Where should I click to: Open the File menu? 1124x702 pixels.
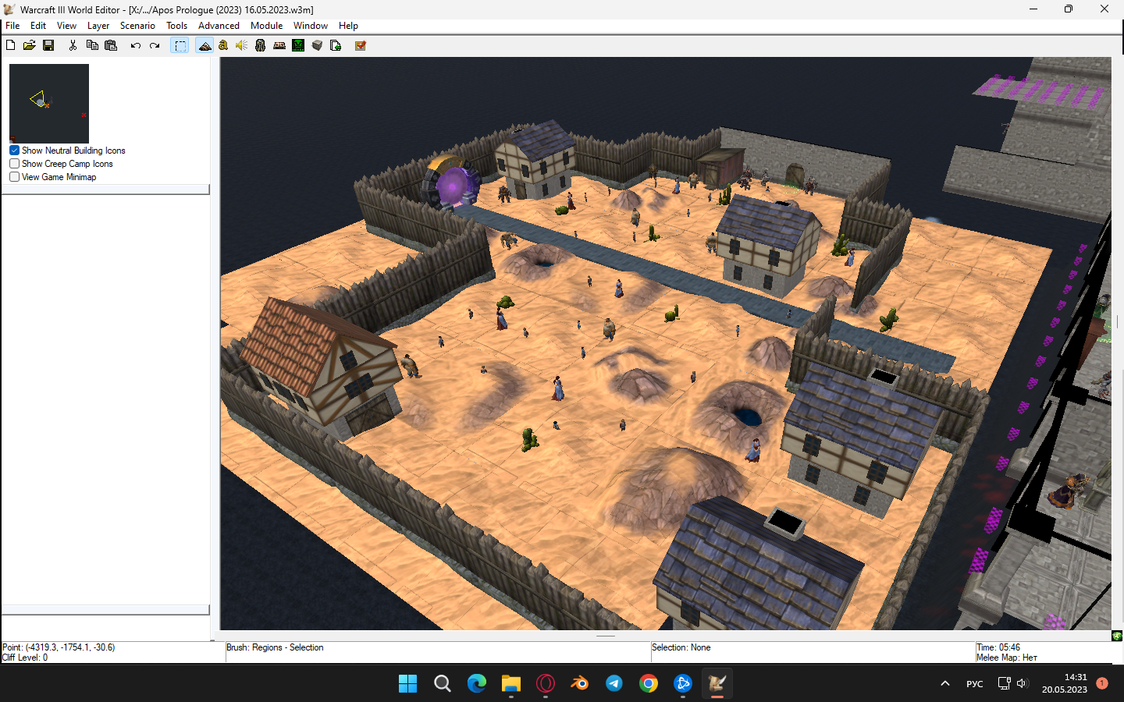click(x=12, y=26)
